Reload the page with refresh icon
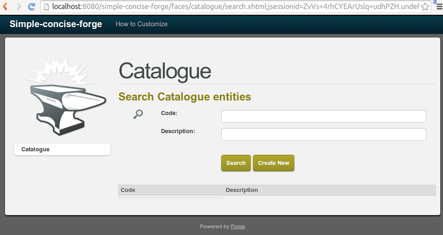Screen dimensions: 443x235 31,6
